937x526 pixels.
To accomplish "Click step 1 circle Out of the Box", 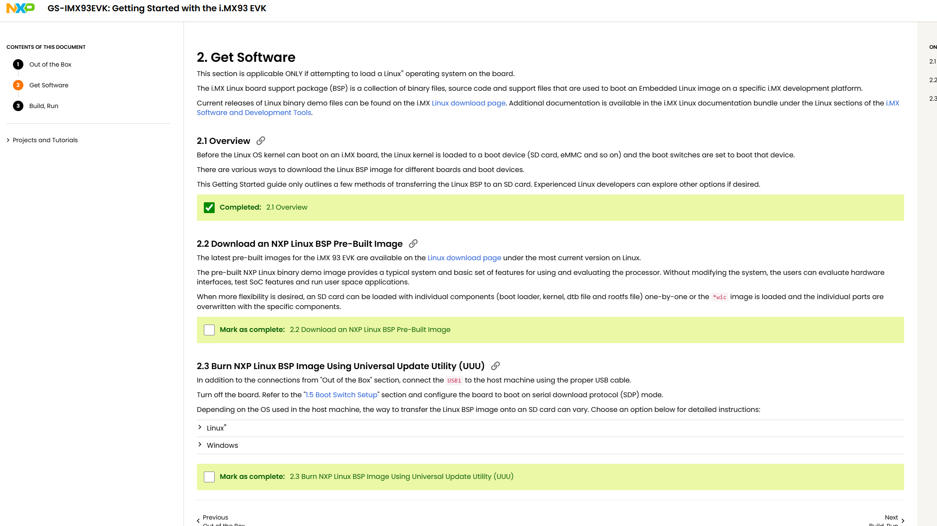I will point(18,64).
